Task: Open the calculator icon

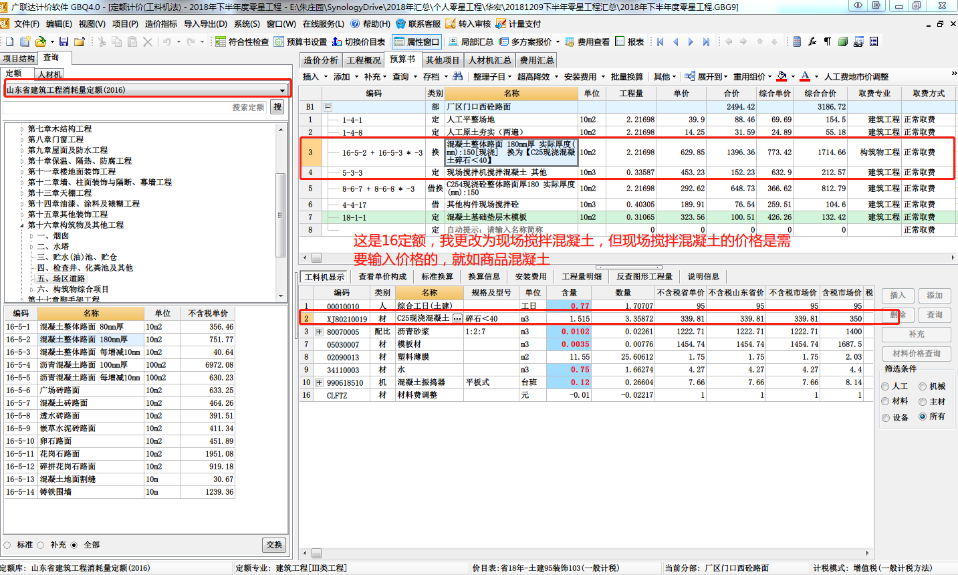Action: [797, 41]
